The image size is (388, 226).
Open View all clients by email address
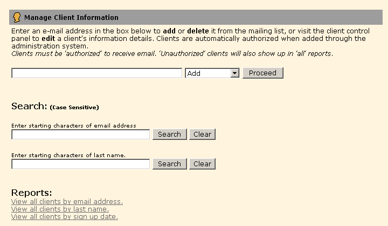coord(67,202)
